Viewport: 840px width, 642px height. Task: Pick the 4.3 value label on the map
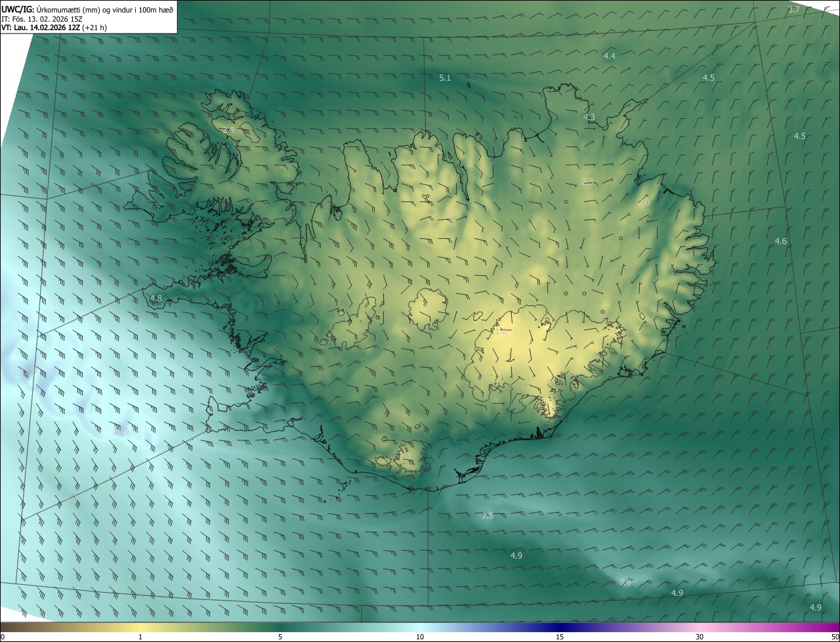[589, 118]
